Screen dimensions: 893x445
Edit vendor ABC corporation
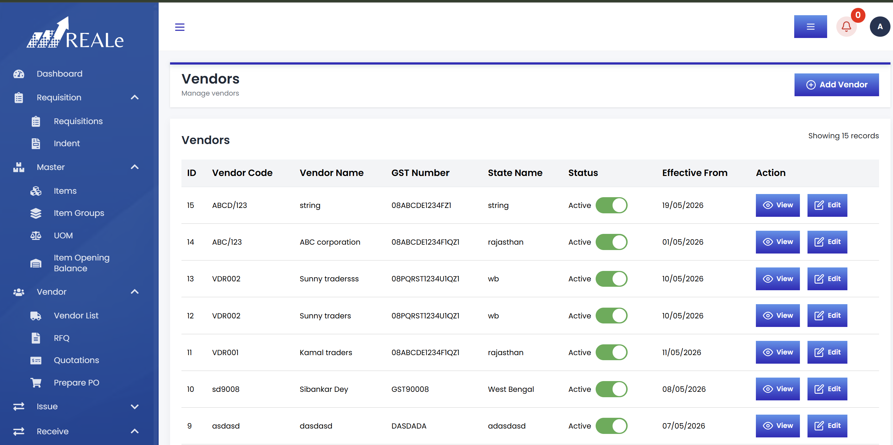coord(827,242)
